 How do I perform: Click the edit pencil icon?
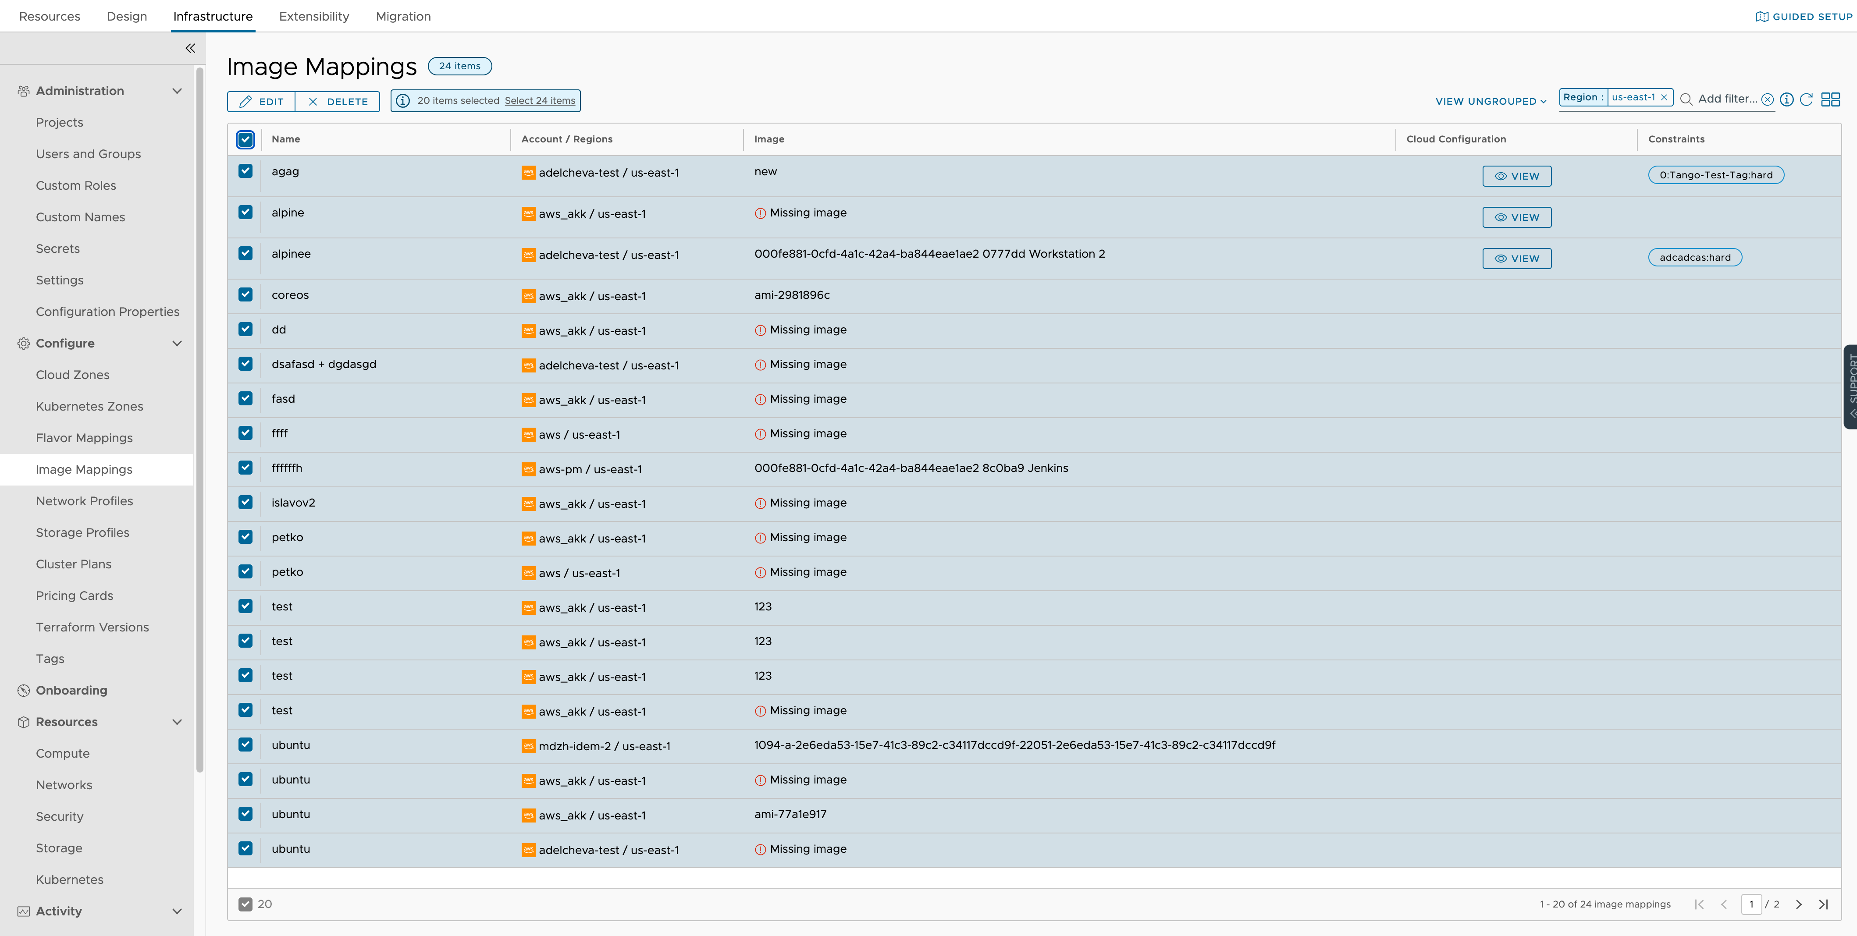tap(247, 100)
